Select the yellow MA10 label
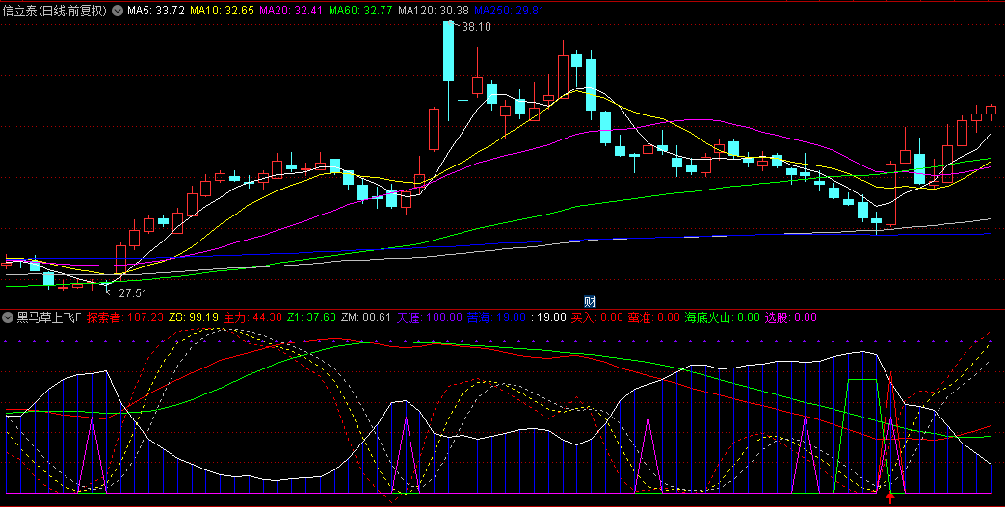The height and width of the screenshot is (507, 1005). (x=222, y=12)
